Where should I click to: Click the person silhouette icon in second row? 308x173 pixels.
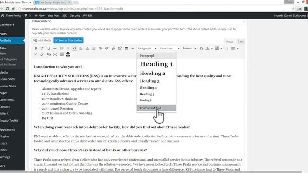(68, 54)
